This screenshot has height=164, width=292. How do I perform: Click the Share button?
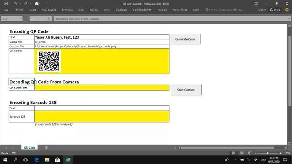pos(275,10)
